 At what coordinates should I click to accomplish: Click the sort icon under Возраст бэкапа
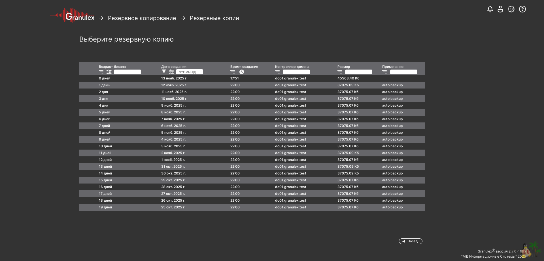point(101,72)
